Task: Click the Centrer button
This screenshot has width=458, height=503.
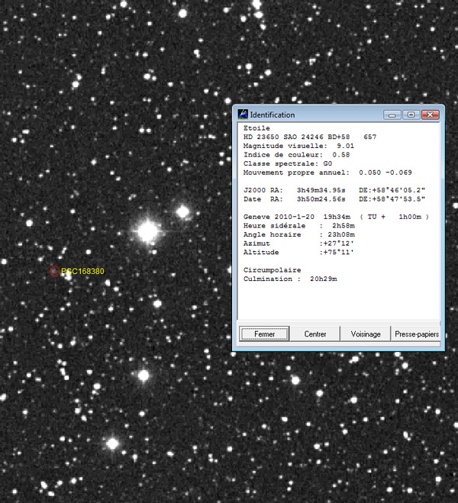Action: pos(315,334)
